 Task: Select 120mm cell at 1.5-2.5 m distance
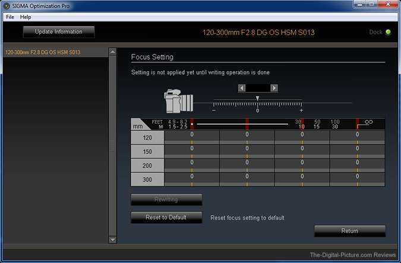[192, 138]
